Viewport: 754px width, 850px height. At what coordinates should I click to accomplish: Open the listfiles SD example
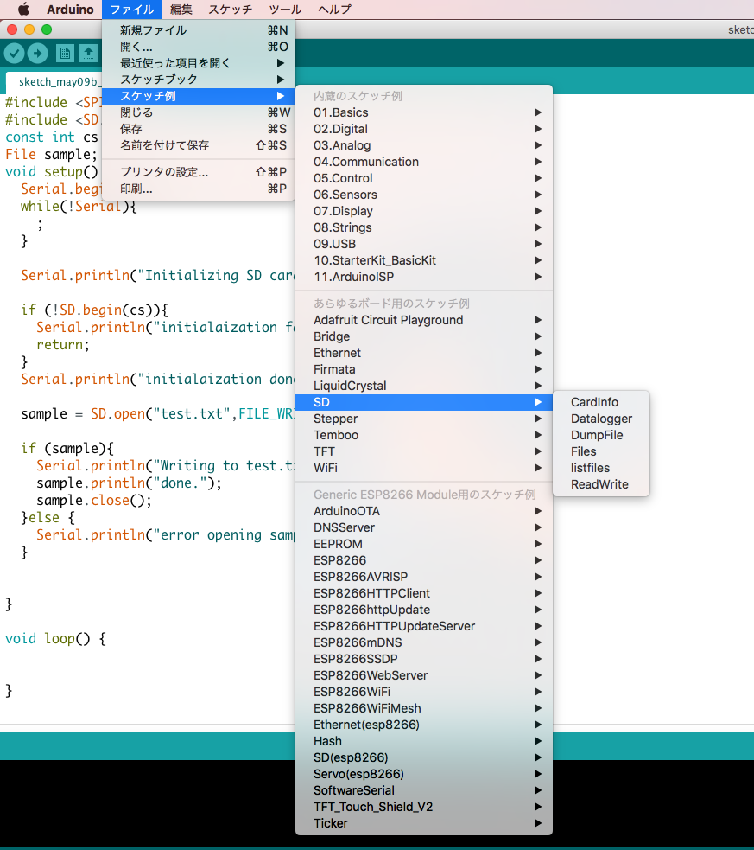pos(601,468)
